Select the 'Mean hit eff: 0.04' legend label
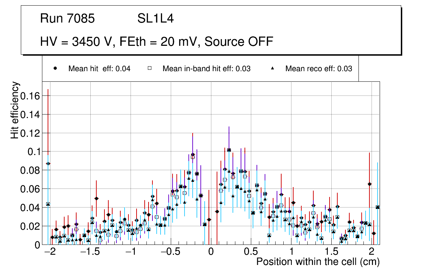Image resolution: width=422 pixels, height=272 pixels. pos(99,69)
